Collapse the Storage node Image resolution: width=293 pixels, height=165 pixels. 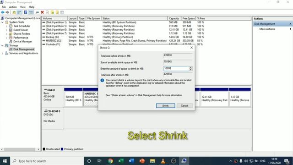(x=2, y=45)
